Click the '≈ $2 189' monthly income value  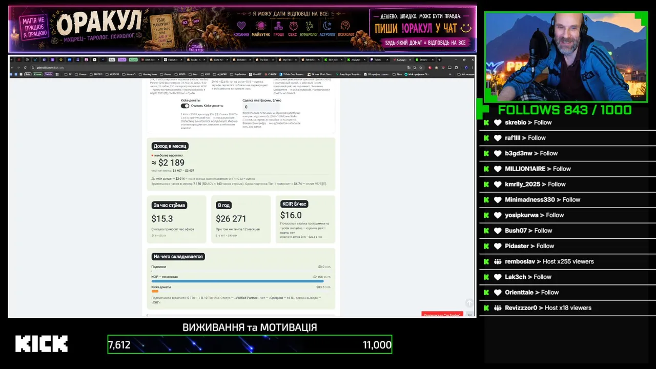click(x=168, y=162)
